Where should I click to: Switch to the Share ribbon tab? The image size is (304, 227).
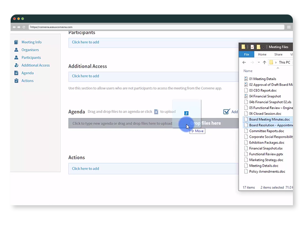(x=278, y=55)
